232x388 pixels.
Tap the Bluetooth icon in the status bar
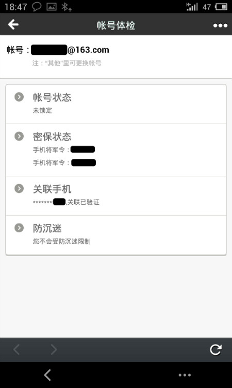pos(66,7)
